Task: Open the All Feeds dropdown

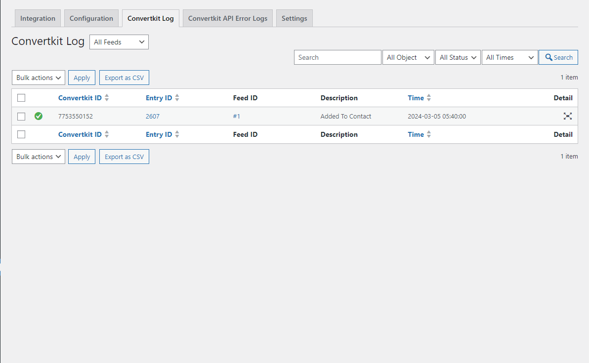Action: click(119, 42)
